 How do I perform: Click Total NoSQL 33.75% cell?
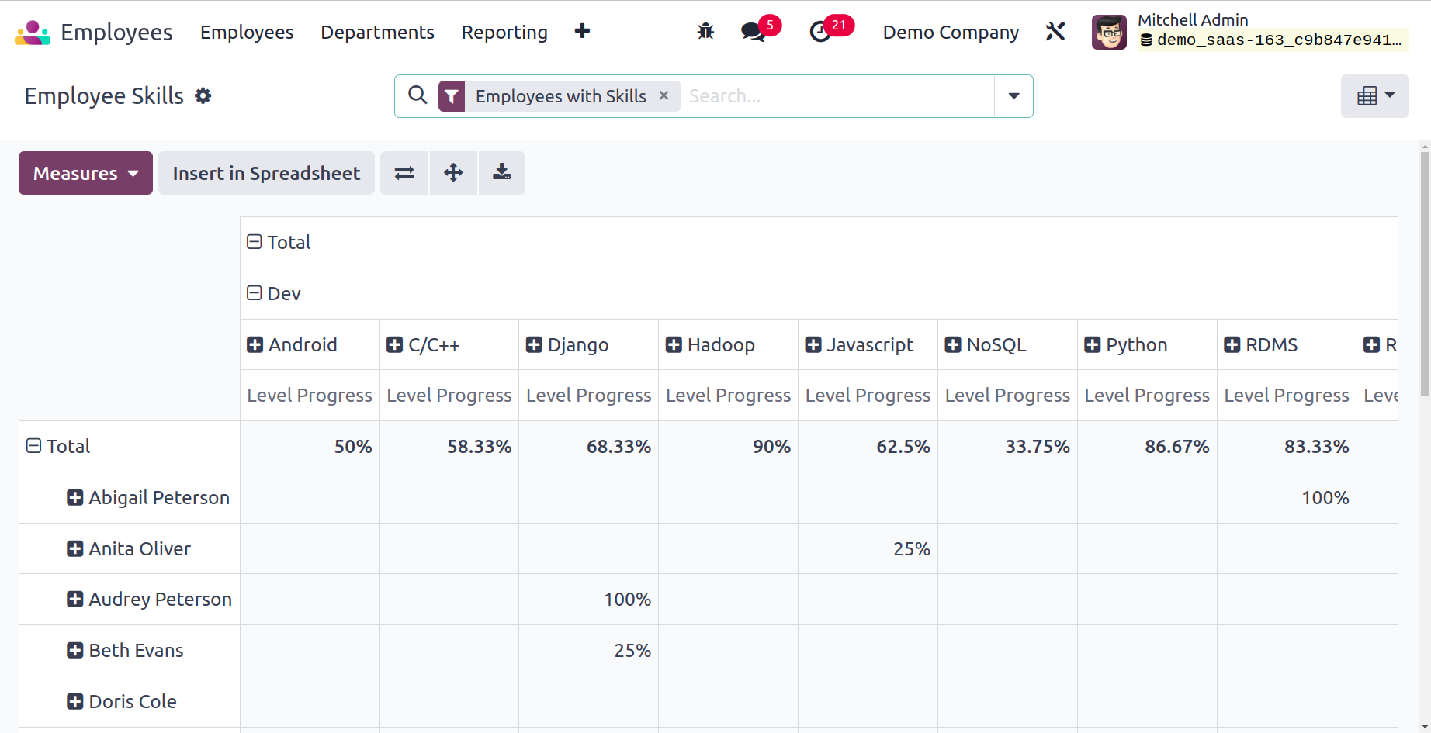(x=1007, y=447)
